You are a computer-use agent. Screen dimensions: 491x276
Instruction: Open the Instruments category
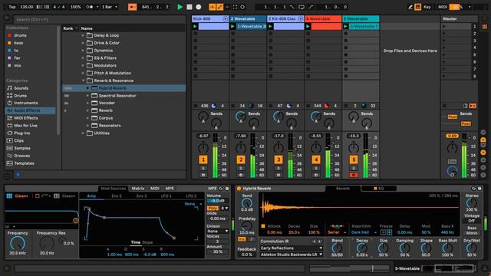(x=25, y=103)
